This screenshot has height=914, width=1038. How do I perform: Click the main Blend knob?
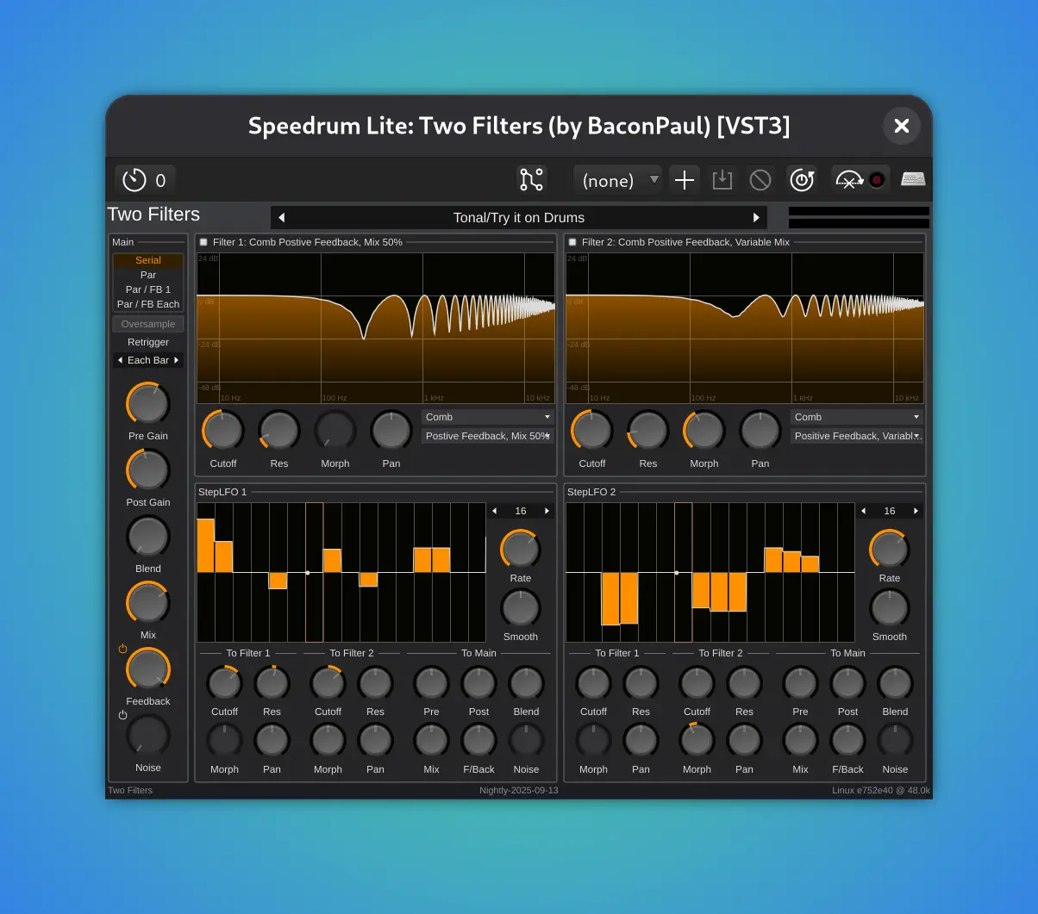148,536
